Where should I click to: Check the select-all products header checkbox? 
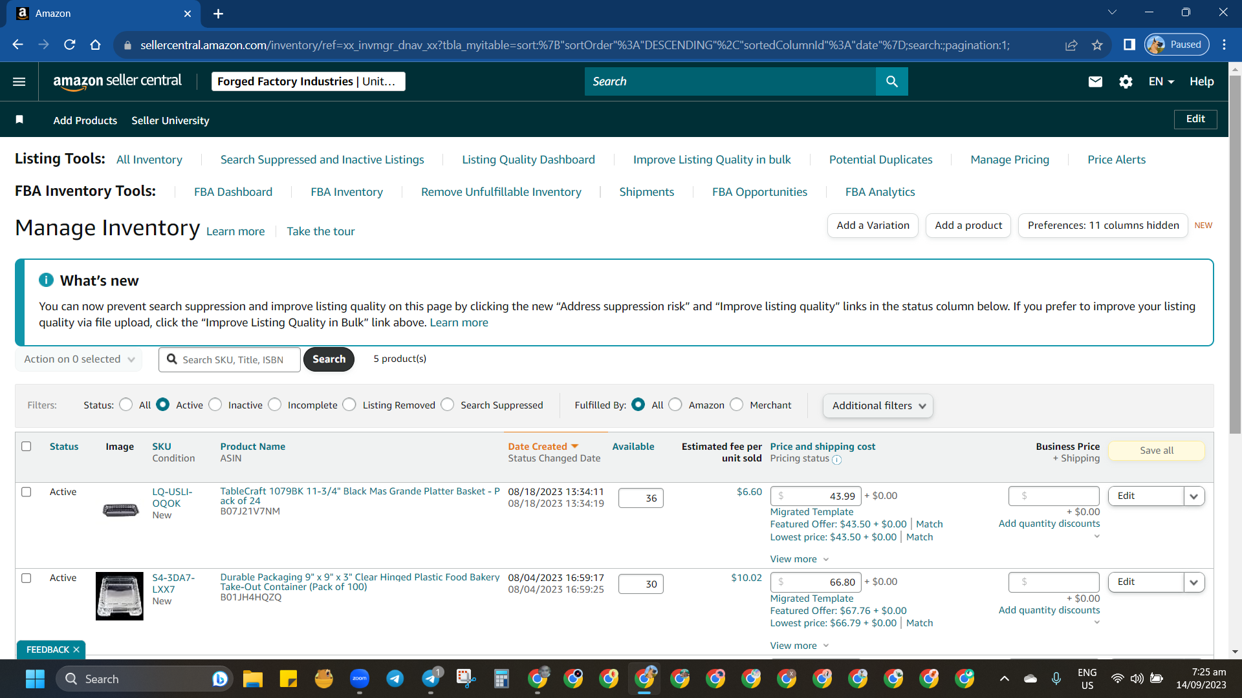coord(27,446)
